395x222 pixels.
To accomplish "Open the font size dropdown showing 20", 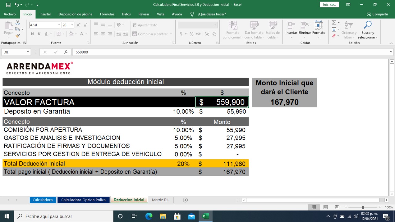I will [72, 25].
